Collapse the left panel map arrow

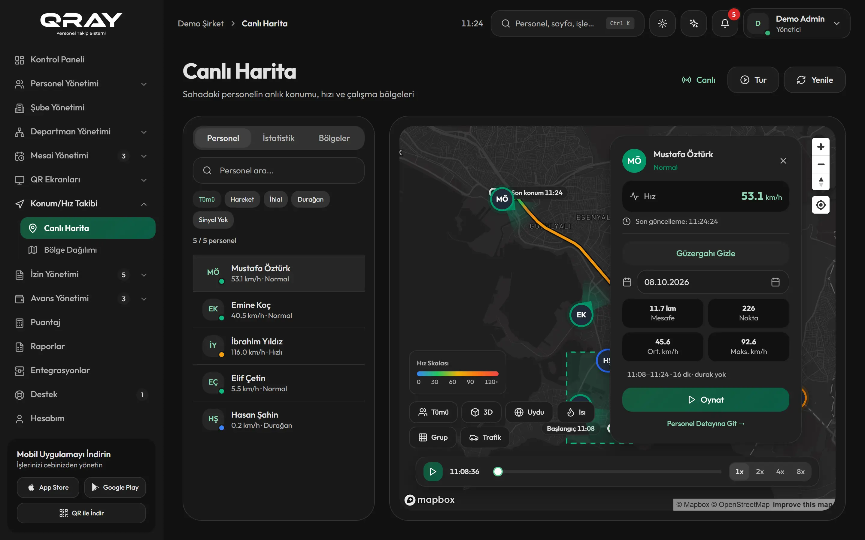pyautogui.click(x=401, y=152)
